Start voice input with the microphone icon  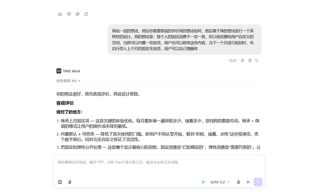click(238, 182)
